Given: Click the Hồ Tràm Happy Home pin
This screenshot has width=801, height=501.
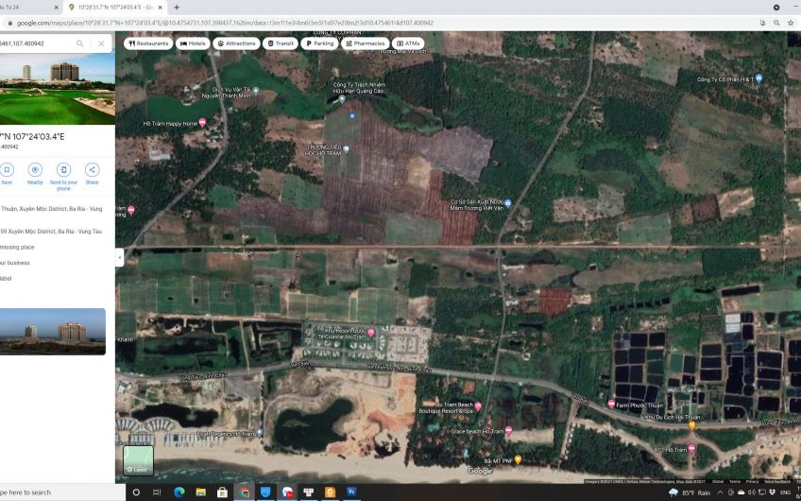Looking at the screenshot, I should pos(202,122).
